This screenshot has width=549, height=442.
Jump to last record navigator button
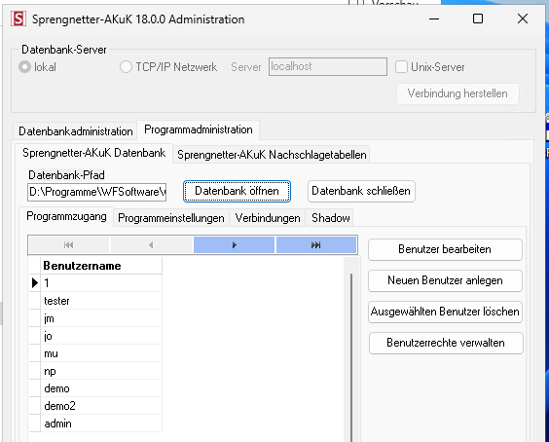[x=316, y=244]
